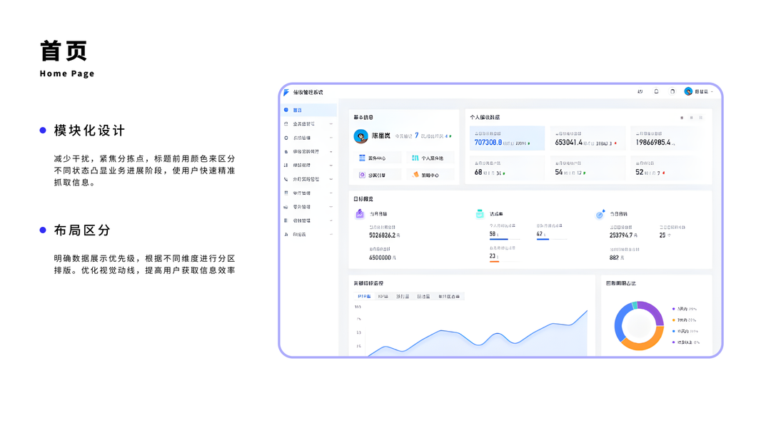
Task: Click the stat card showing 68
Action: point(507,168)
